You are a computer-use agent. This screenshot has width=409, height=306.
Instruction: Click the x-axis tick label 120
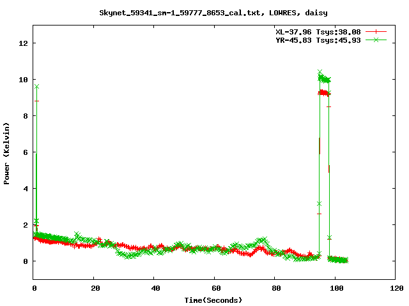[397, 288]
